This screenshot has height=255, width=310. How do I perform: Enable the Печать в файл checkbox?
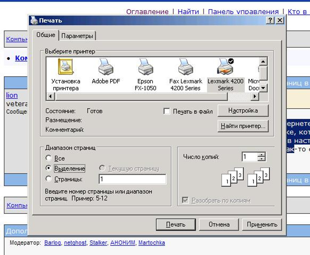click(x=167, y=111)
